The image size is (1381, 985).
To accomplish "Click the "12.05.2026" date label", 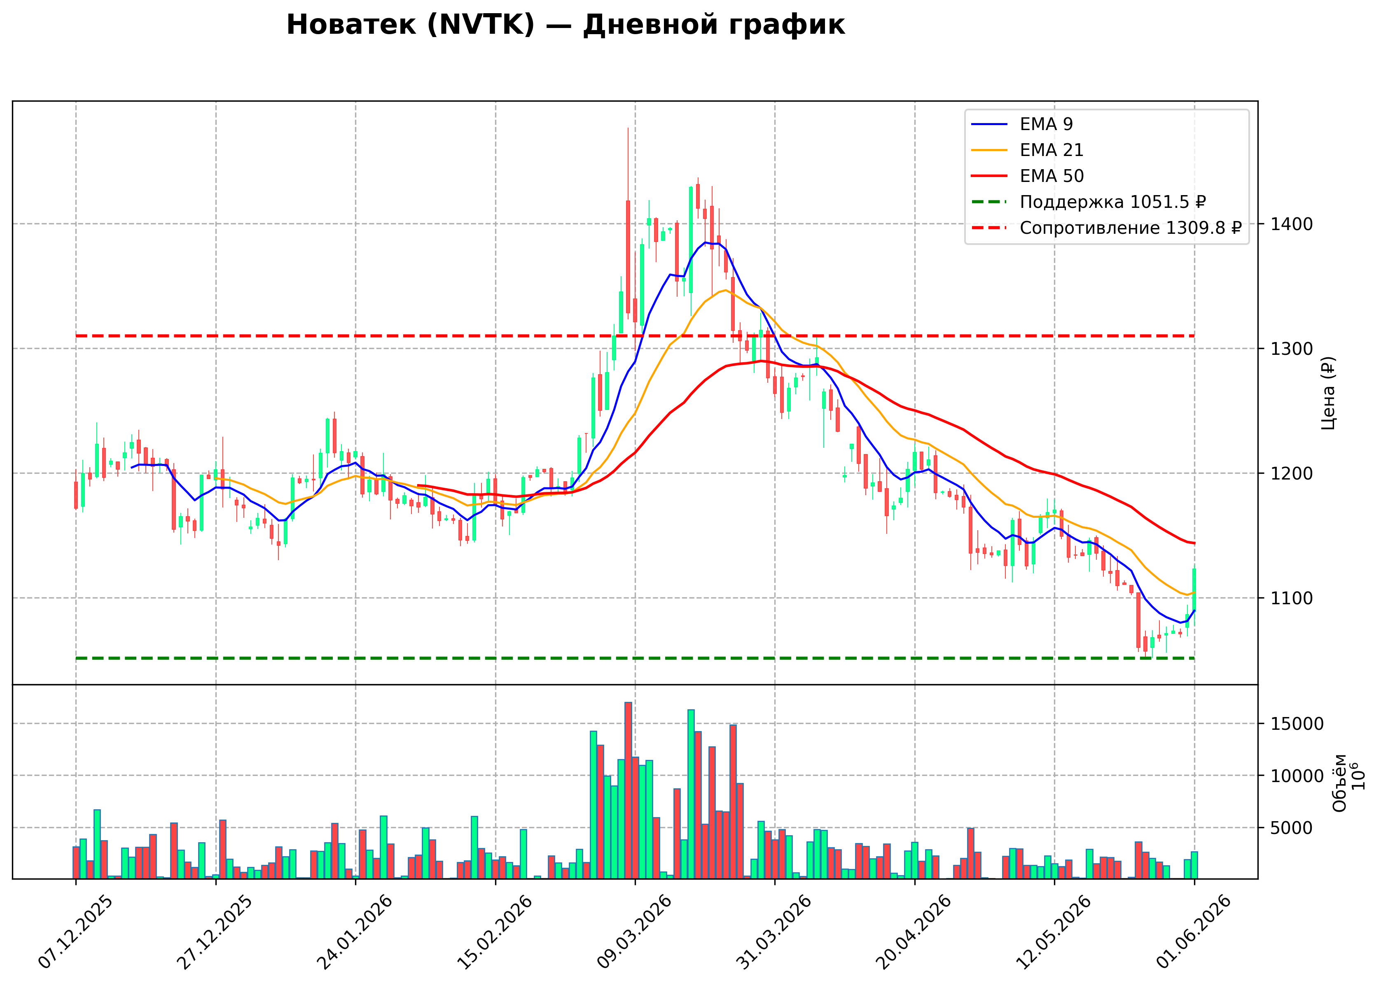I will pyautogui.click(x=1053, y=932).
